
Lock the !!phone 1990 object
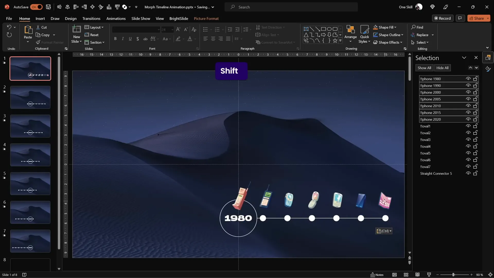click(x=475, y=85)
